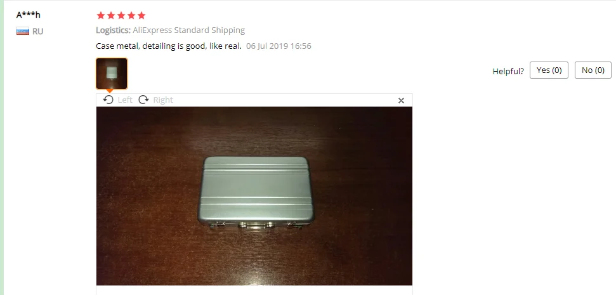
Task: Click the "Left" rotate label
Action: [125, 100]
